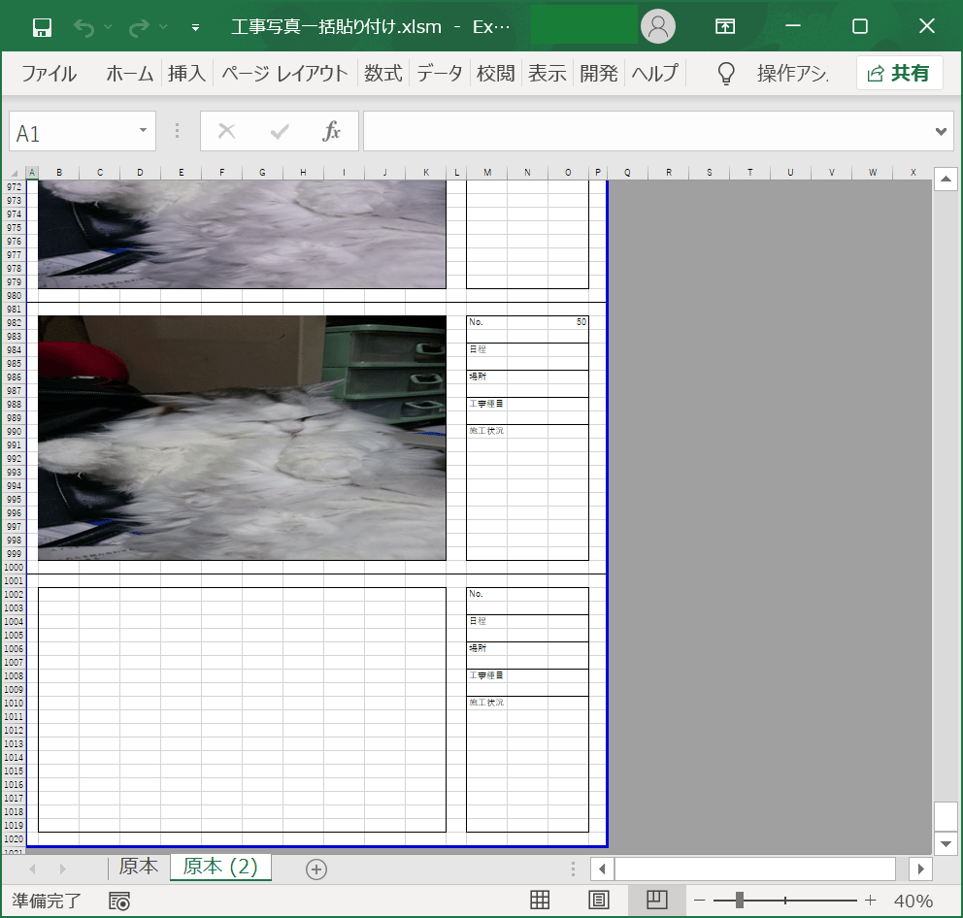Click the 40% zoom level button
Screen dimensions: 963x918
click(913, 901)
